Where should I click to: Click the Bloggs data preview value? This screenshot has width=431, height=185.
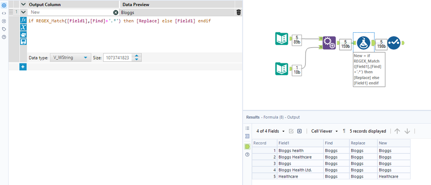(128, 13)
